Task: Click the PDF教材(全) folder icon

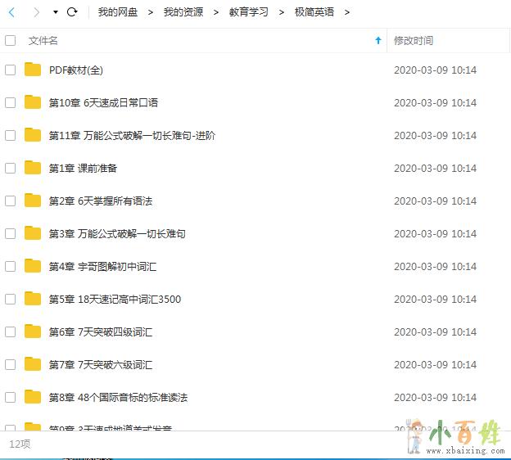Action: tap(33, 70)
